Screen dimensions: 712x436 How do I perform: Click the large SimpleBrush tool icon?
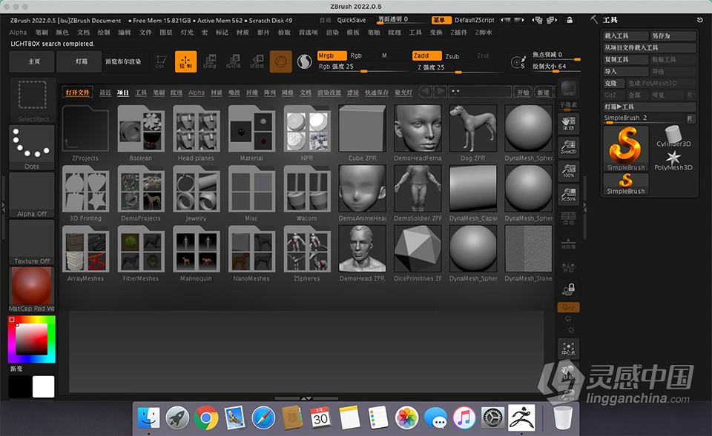[x=626, y=148]
